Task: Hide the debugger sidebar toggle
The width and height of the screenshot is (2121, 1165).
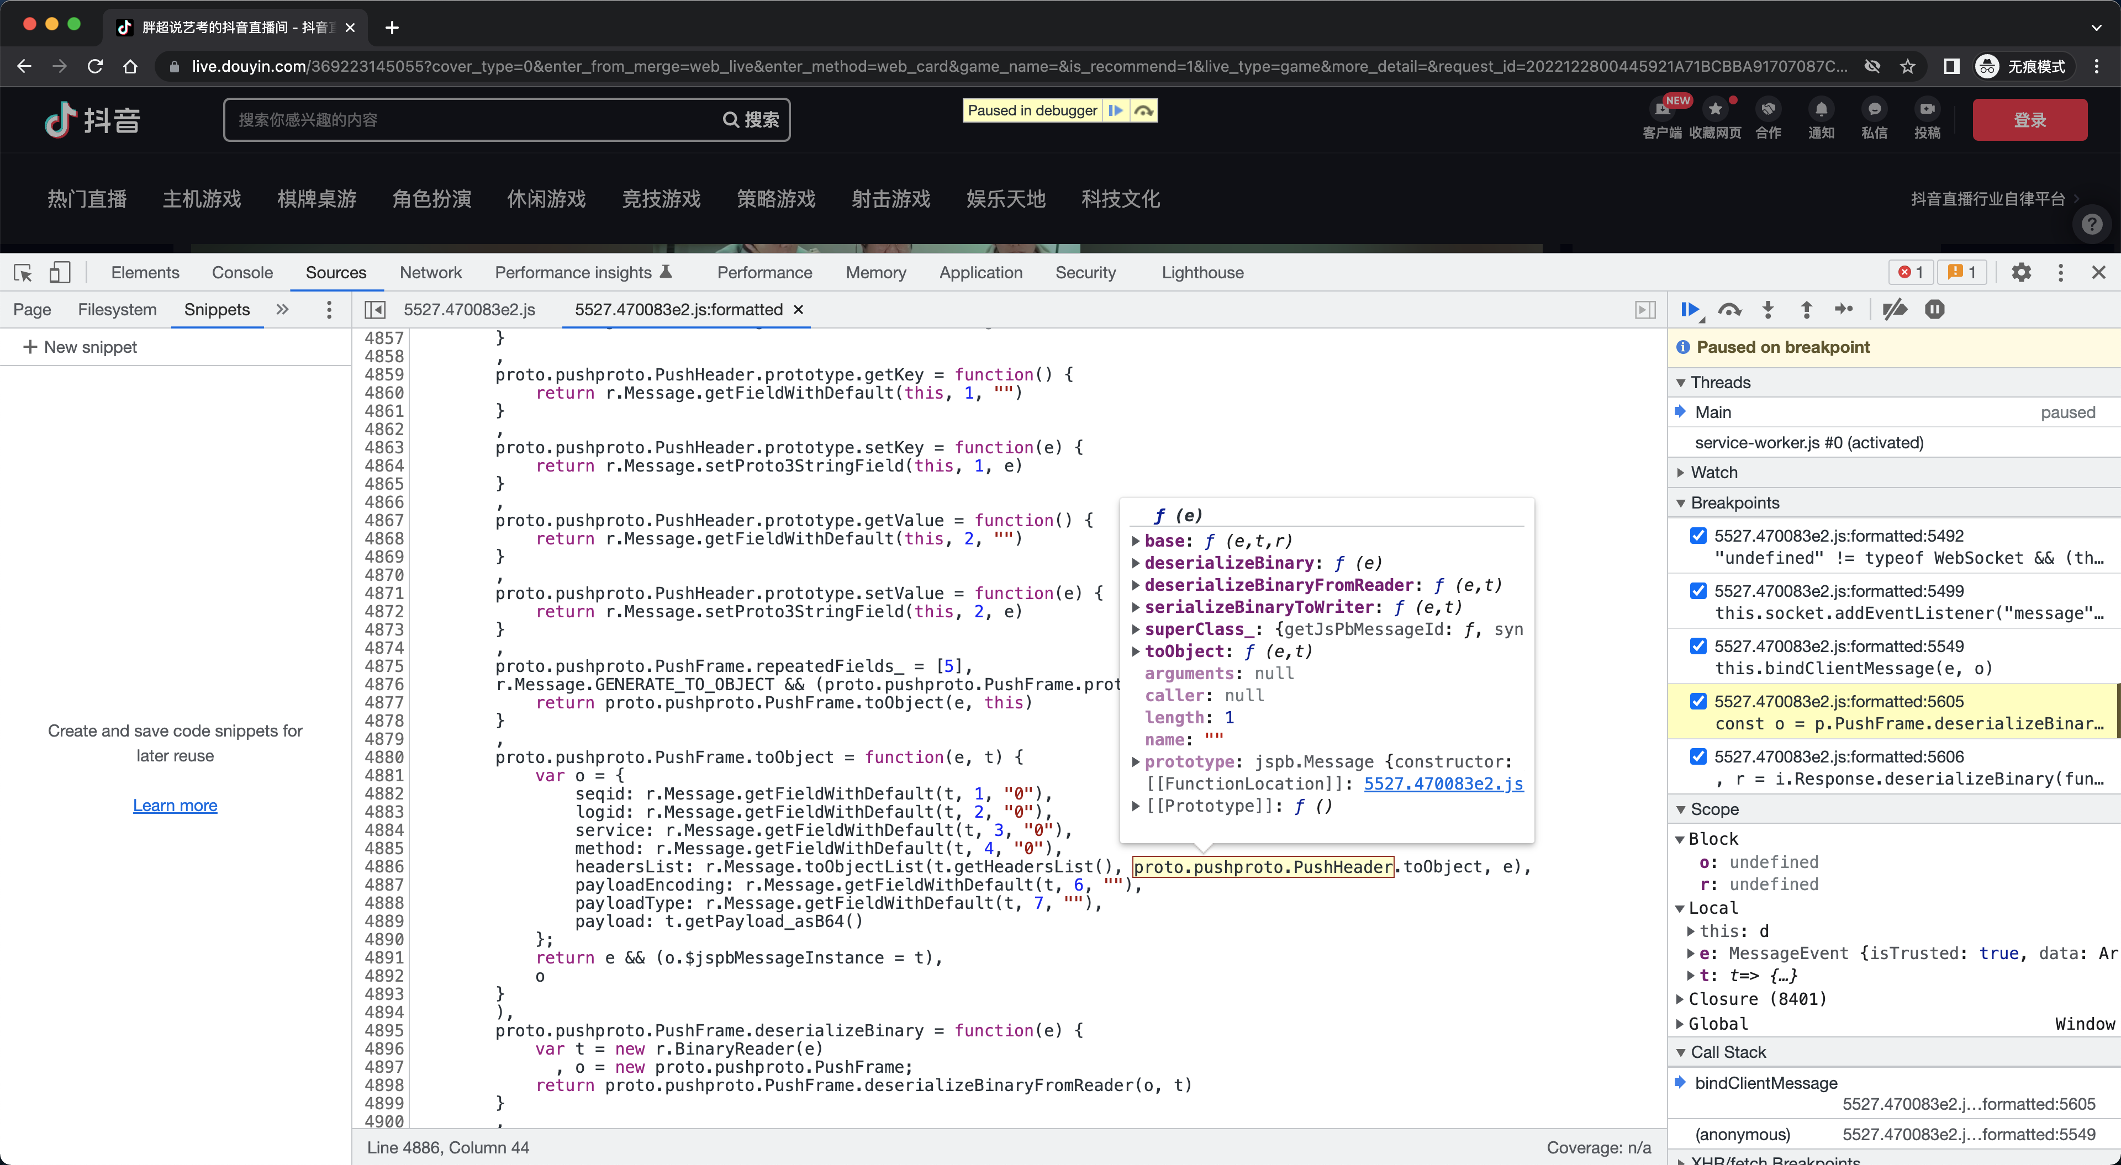Action: (1645, 310)
